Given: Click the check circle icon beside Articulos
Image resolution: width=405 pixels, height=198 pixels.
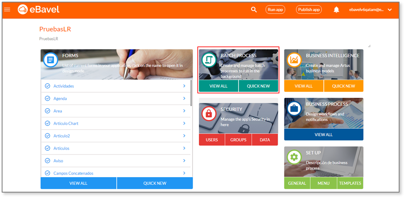Looking at the screenshot, I should [x=47, y=148].
